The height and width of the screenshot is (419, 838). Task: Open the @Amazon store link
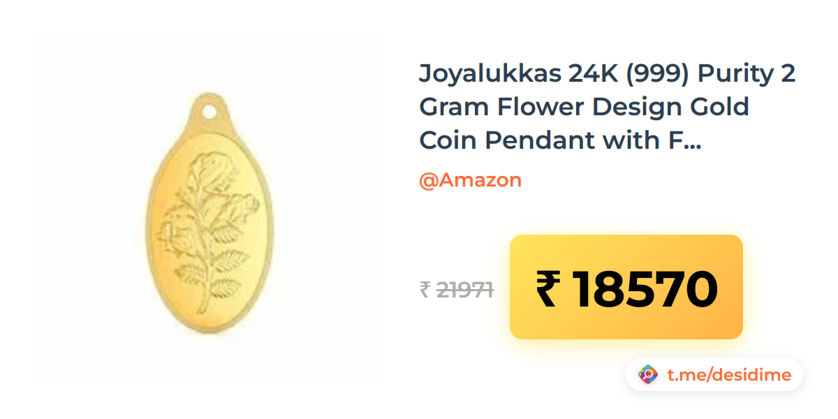470,180
